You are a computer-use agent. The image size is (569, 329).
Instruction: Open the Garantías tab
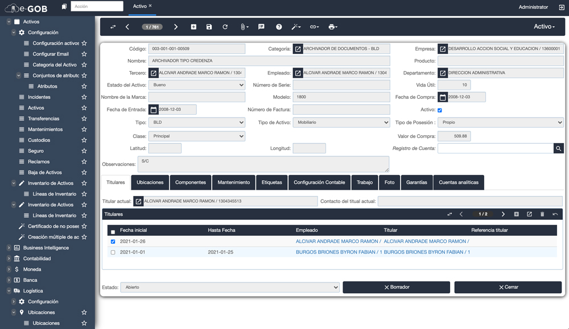pos(417,182)
